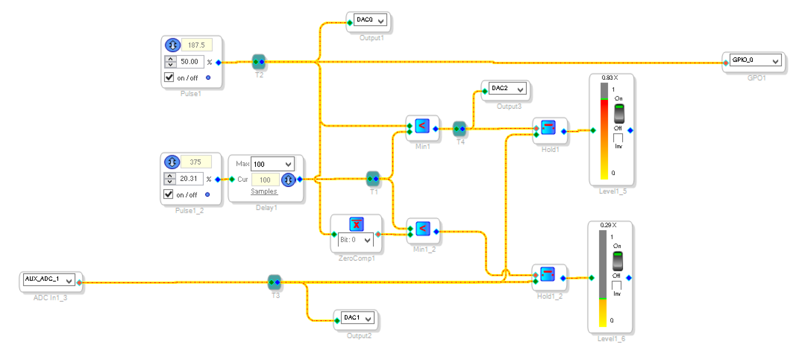Toggle the Pulse1_2 on/off checkbox

pos(168,194)
